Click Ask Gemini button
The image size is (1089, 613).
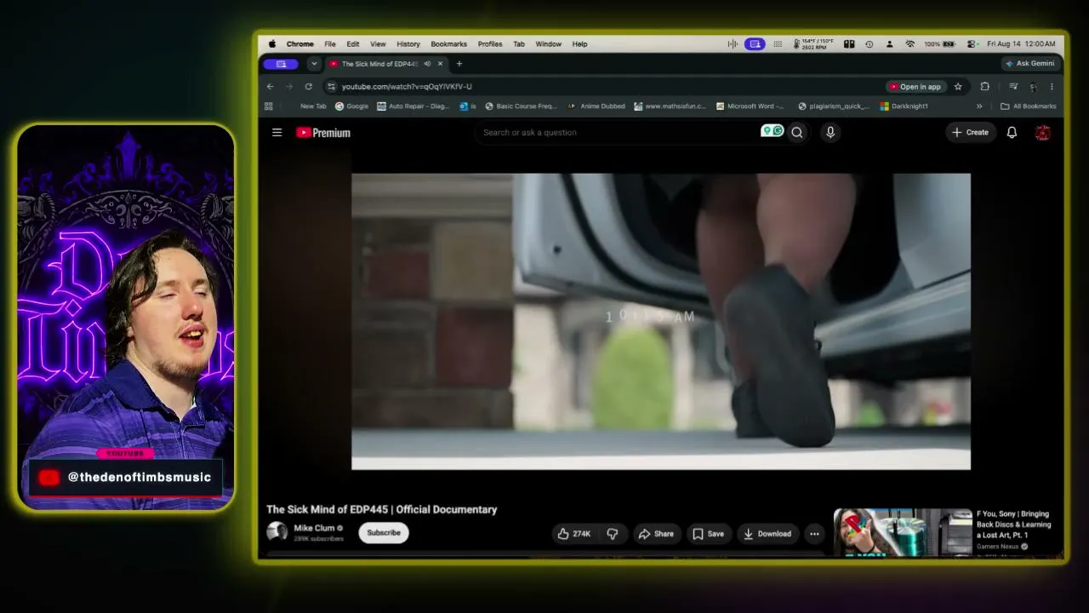tap(1029, 64)
